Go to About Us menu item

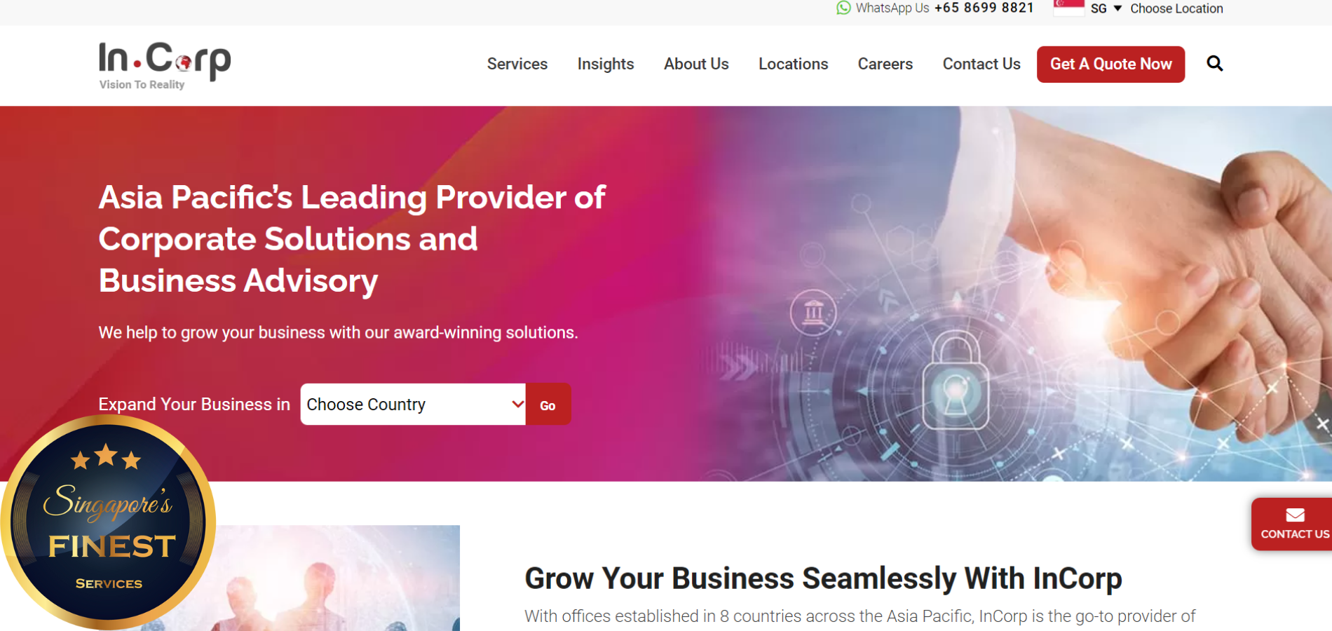[696, 64]
